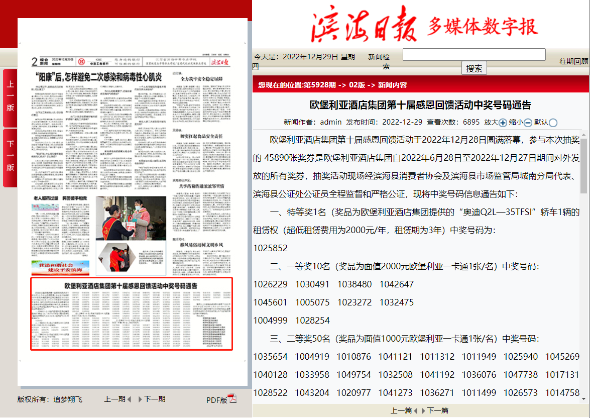Click right arrow beside 下一期
The image size is (590, 418).
pos(140,399)
